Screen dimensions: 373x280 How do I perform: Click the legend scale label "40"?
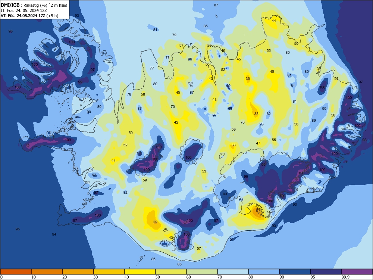click(x=127, y=277)
